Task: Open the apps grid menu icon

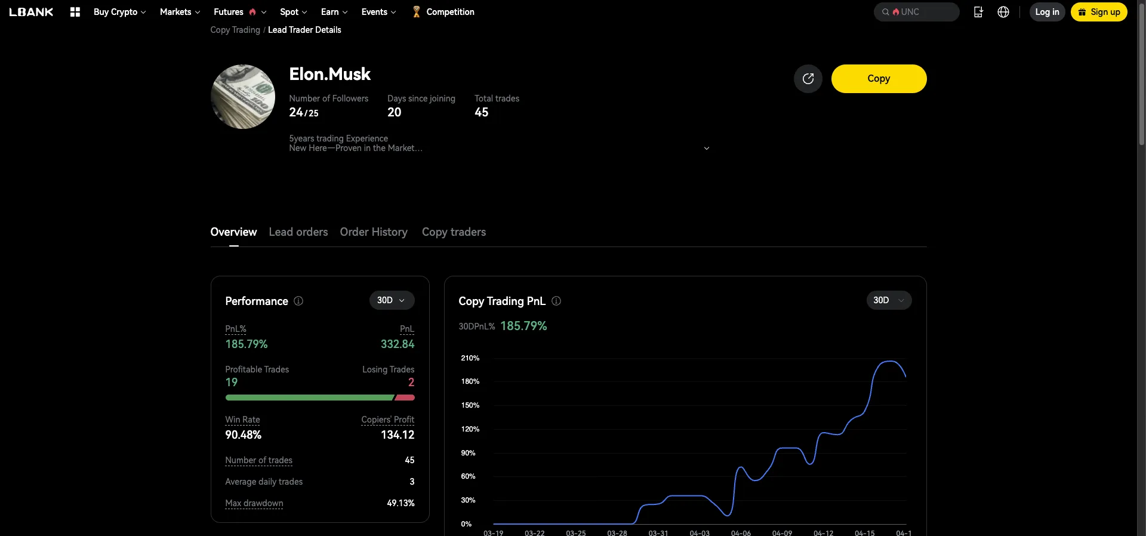Action: coord(75,12)
